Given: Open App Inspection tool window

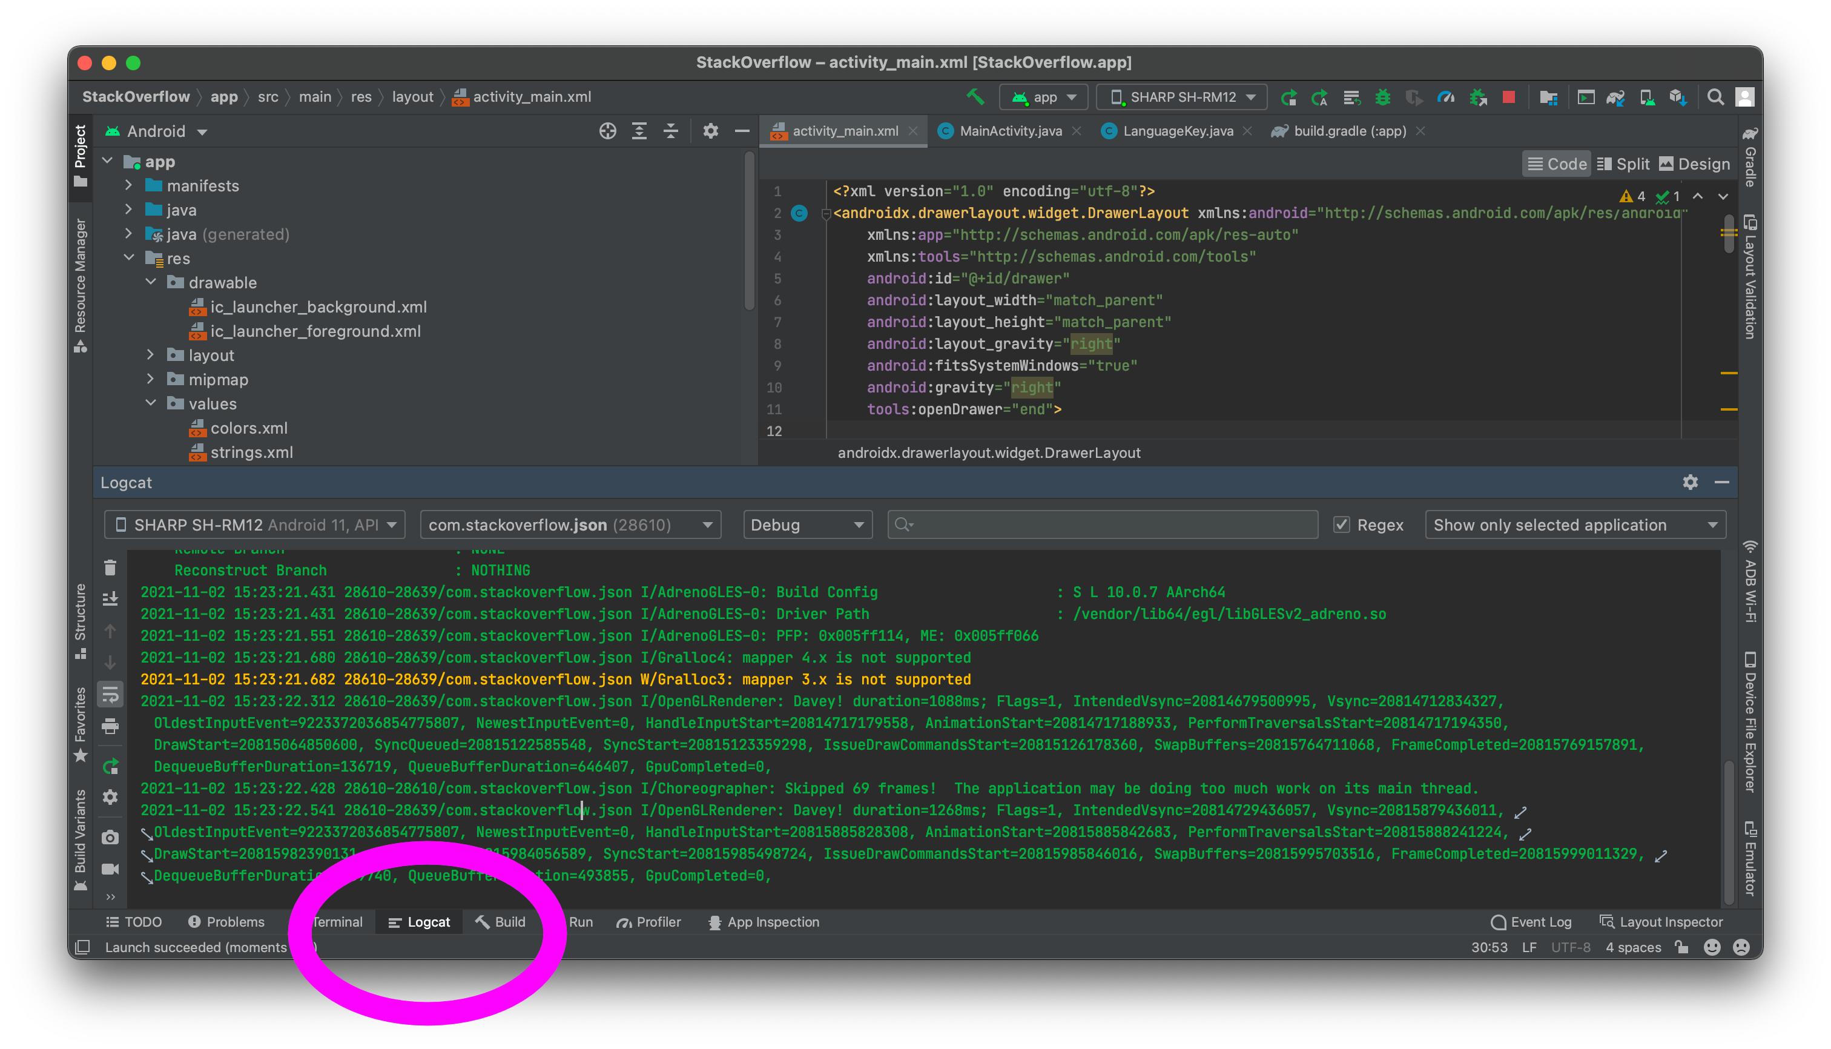Looking at the screenshot, I should pyautogui.click(x=764, y=922).
